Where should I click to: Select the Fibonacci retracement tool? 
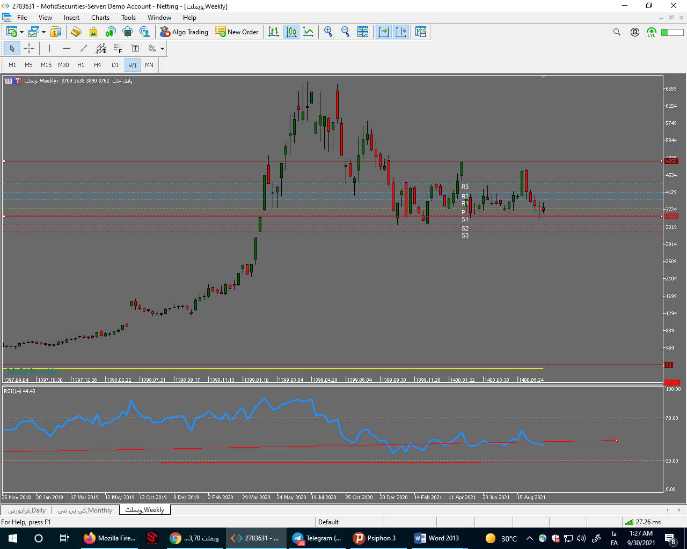click(118, 49)
